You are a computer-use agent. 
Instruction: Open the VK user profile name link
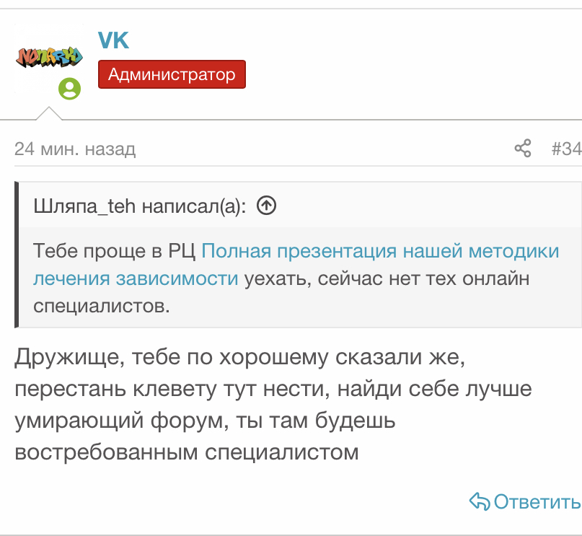click(113, 40)
